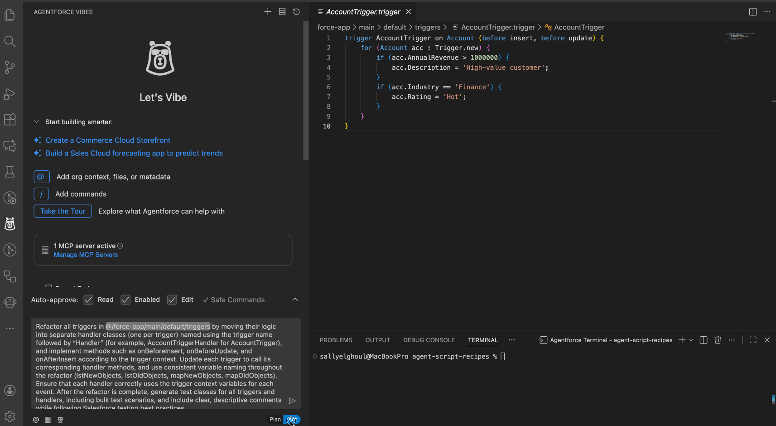Open the OUTPUT panel tab
The height and width of the screenshot is (426, 776).
pos(377,340)
